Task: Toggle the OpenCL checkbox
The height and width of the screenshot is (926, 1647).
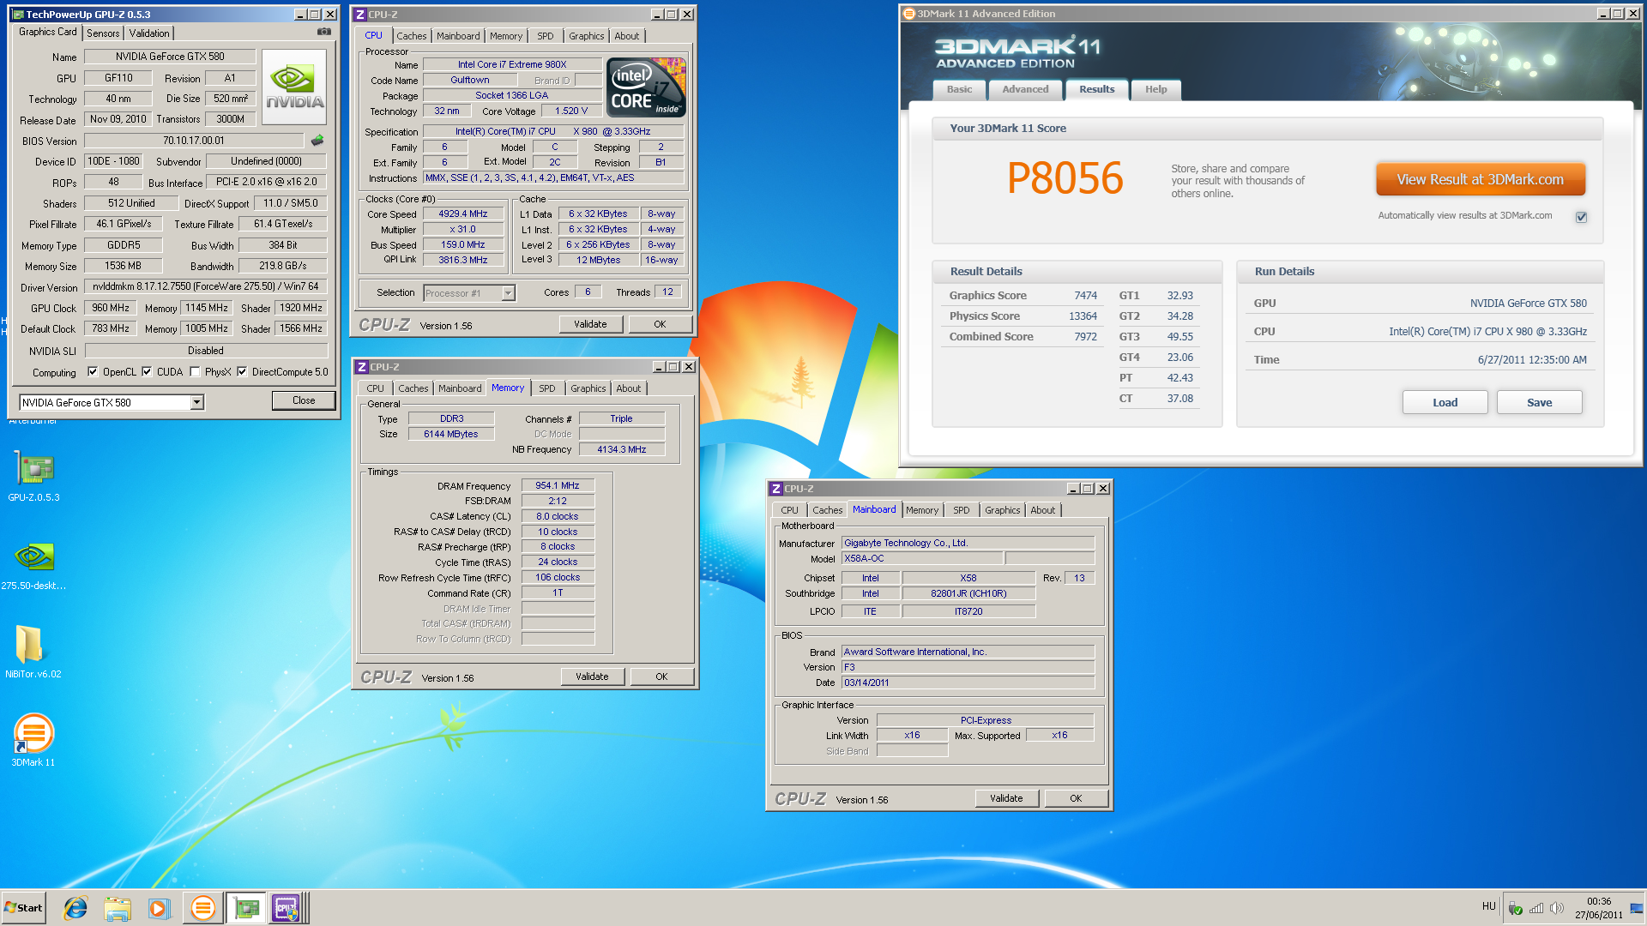Action: 93,371
